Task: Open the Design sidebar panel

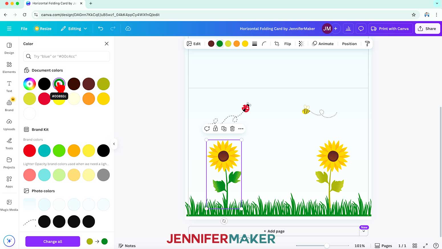Action: point(9,48)
